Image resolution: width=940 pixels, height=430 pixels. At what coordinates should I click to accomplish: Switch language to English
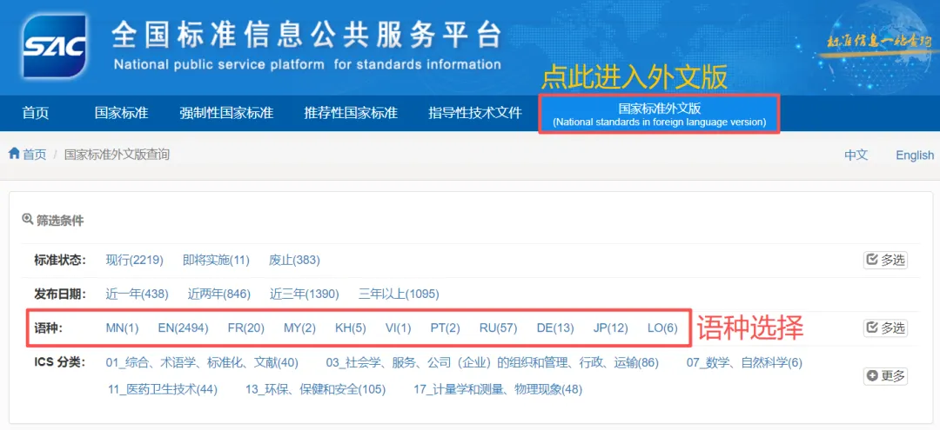[x=915, y=155]
